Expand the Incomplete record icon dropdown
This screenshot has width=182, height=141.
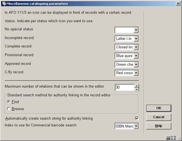[x=136, y=38]
